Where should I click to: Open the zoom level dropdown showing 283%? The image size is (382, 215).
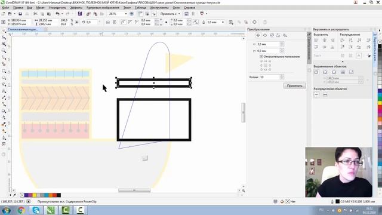[126, 14]
